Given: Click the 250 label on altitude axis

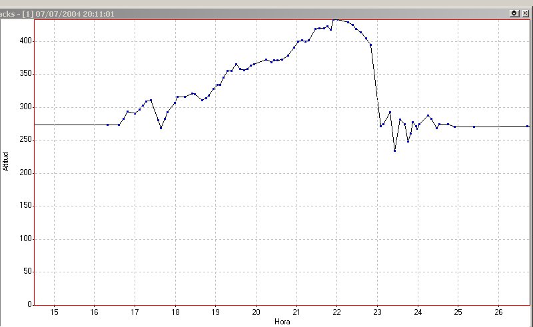Looking at the screenshot, I should (x=25, y=140).
